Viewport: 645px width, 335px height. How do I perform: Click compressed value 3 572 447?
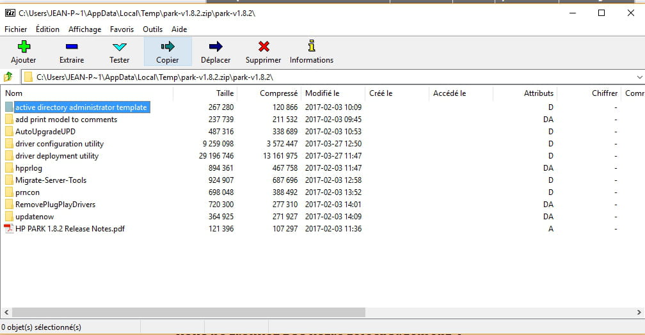(282, 143)
